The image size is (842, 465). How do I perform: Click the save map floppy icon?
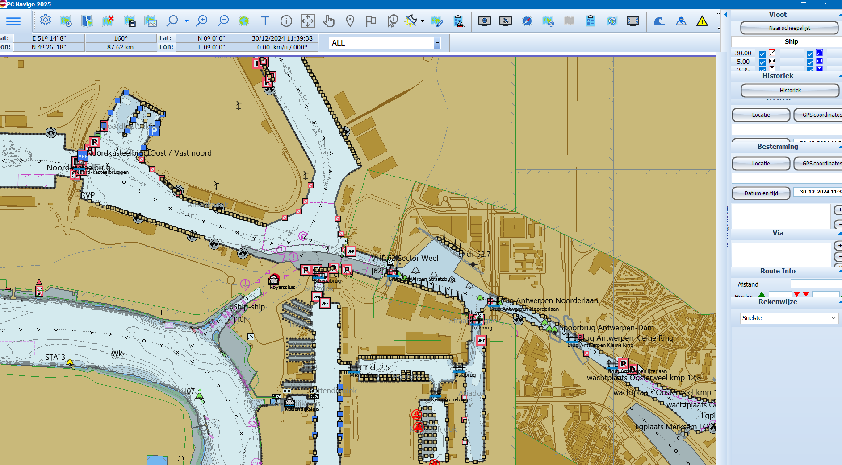tap(130, 21)
